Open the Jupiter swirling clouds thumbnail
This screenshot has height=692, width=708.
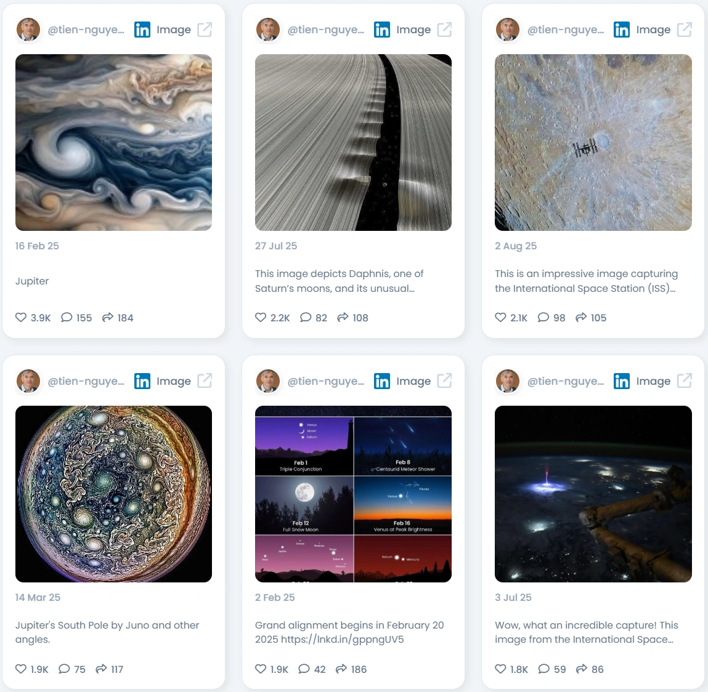pyautogui.click(x=114, y=143)
